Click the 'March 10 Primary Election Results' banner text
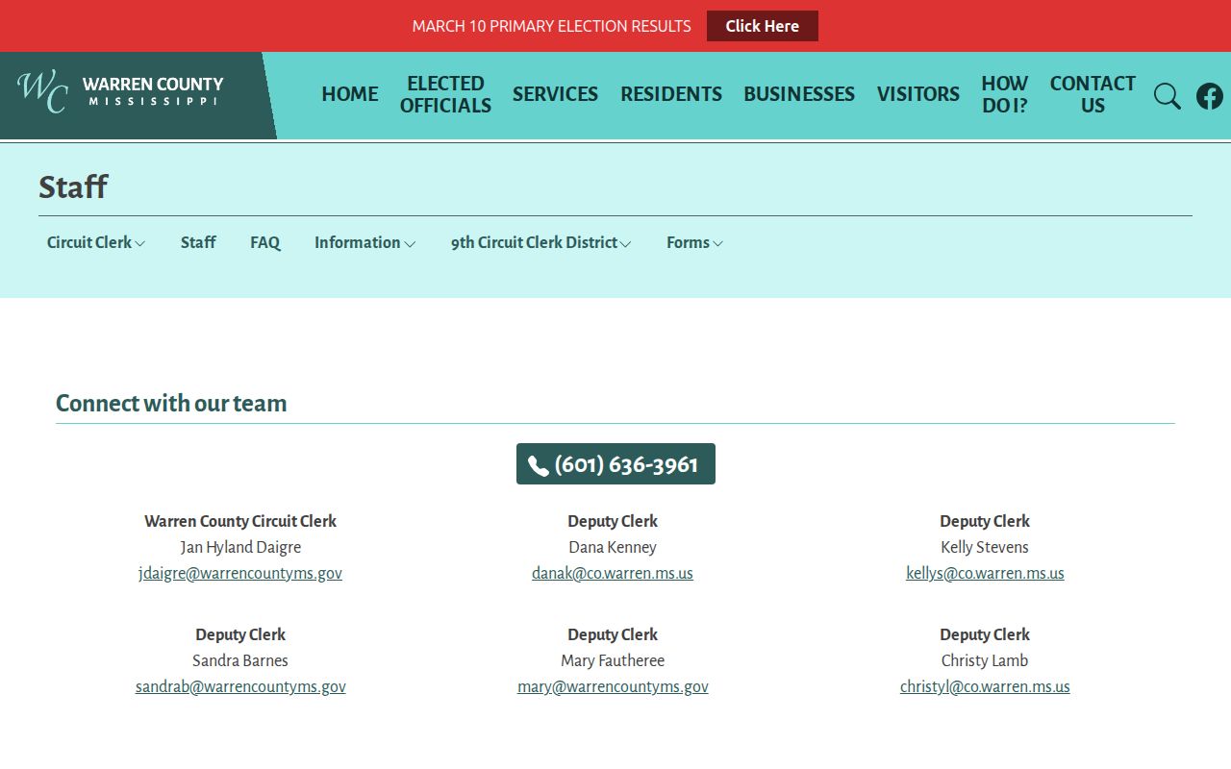This screenshot has height=769, width=1231. point(551,26)
